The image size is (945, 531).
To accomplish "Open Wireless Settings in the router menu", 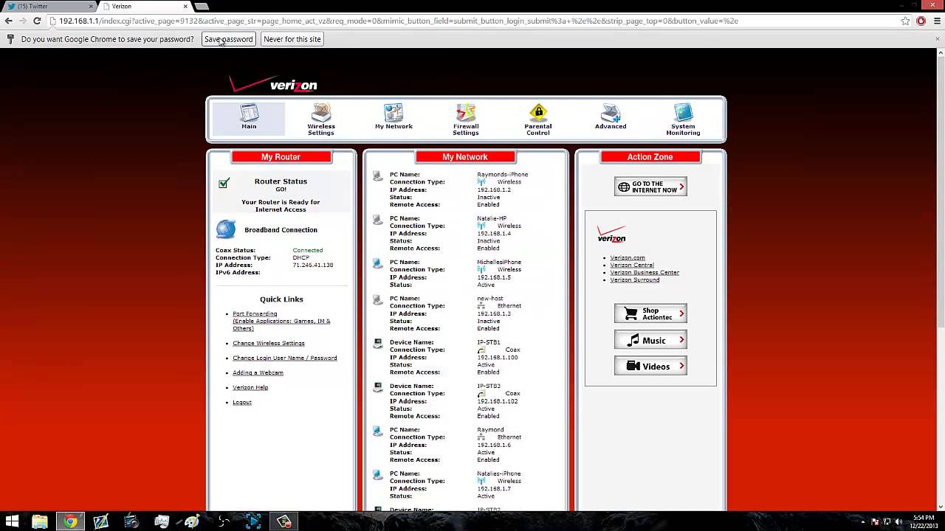I will coord(321,119).
